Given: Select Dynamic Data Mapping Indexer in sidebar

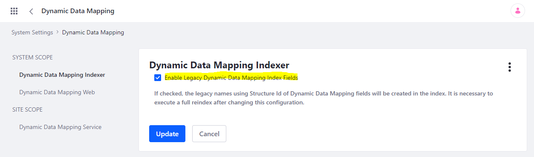Looking at the screenshot, I should [62, 75].
